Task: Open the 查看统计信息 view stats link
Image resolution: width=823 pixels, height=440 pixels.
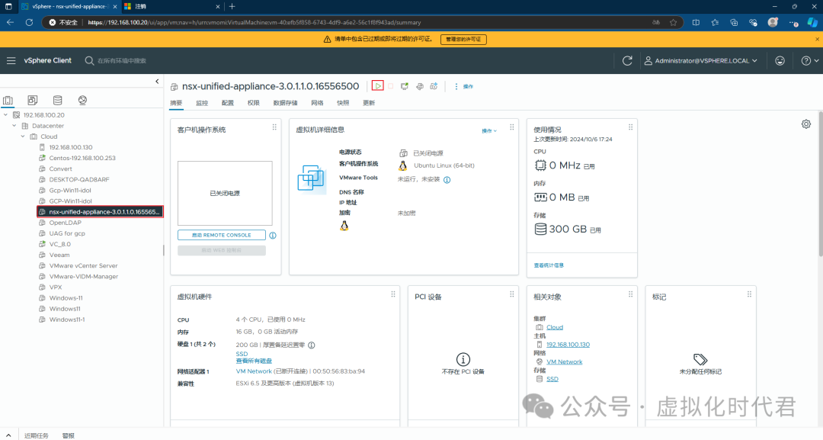Action: point(549,265)
